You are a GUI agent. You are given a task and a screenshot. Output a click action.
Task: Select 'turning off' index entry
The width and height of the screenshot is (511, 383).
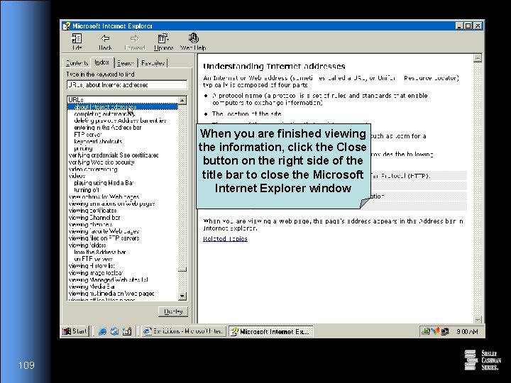pyautogui.click(x=87, y=189)
